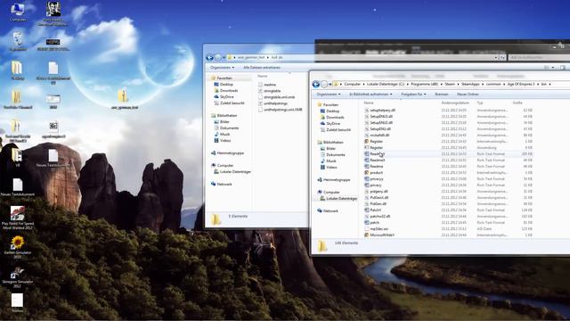The image size is (570, 321).
Task: Open the Papierkorb recycle bin icon
Action: (17, 41)
